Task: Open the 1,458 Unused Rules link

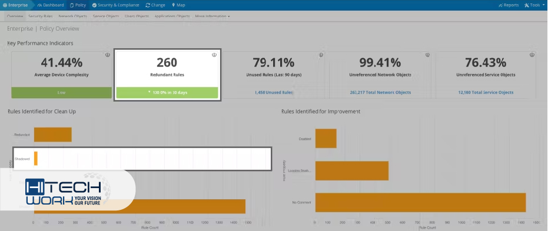Action: coord(274,92)
